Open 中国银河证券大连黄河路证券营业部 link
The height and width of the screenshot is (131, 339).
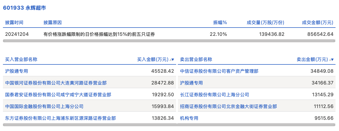[56, 83]
